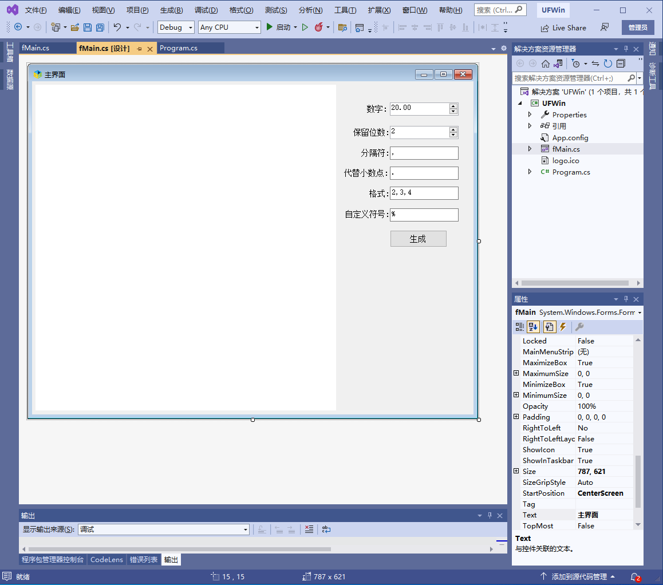663x585 pixels.
Task: Click the open file folder icon
Action: 75,27
